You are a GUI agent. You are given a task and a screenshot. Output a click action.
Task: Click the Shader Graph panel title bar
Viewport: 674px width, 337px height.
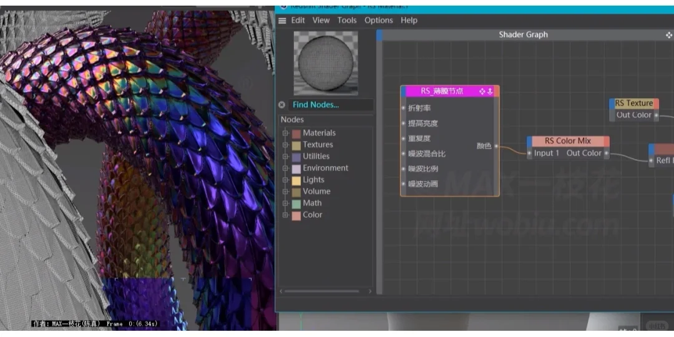[523, 35]
